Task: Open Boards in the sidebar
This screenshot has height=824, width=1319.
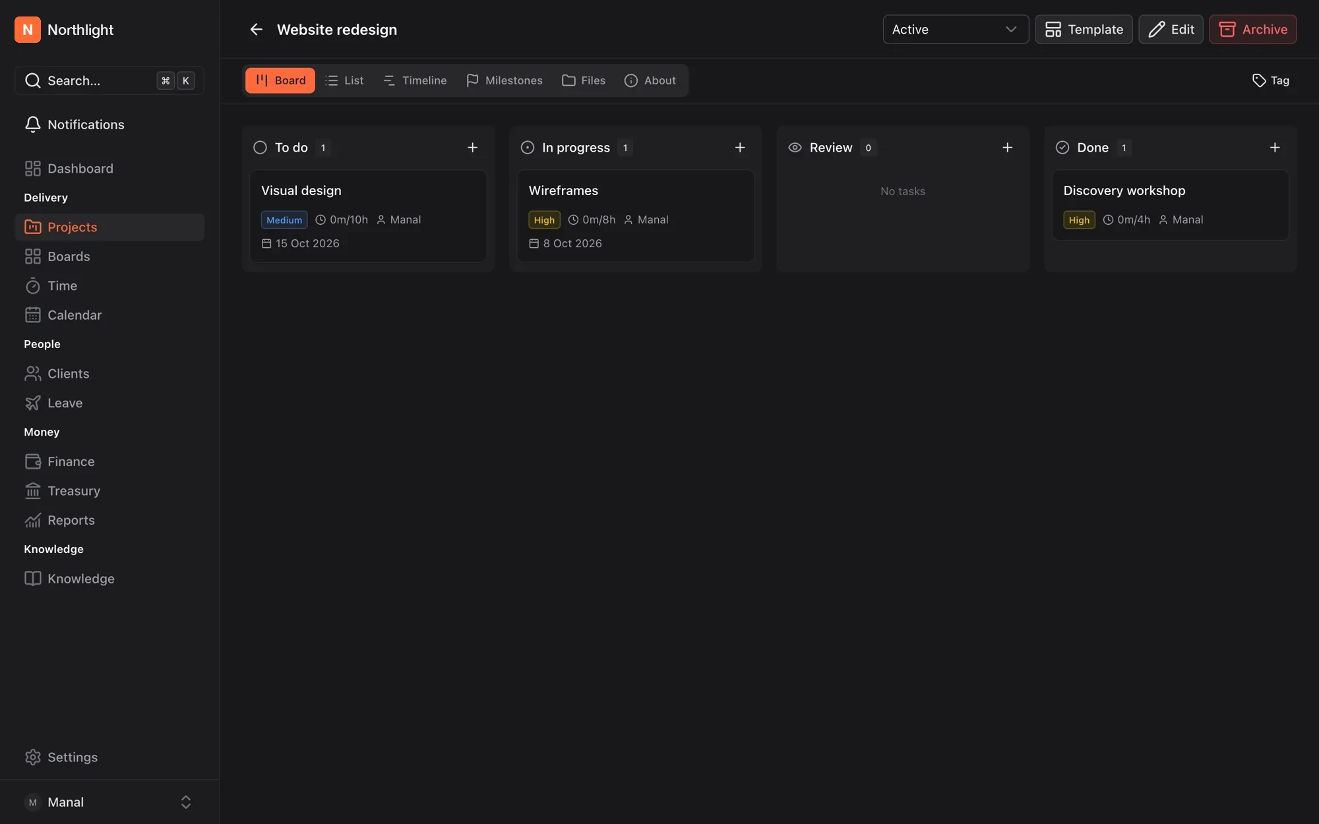Action: pos(109,256)
